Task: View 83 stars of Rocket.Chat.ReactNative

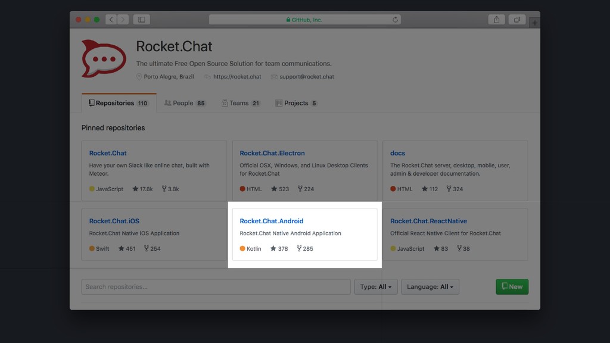Action: [441, 249]
